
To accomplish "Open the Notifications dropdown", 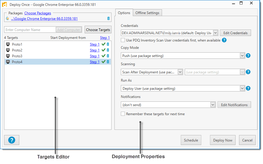I will pos(213,105).
